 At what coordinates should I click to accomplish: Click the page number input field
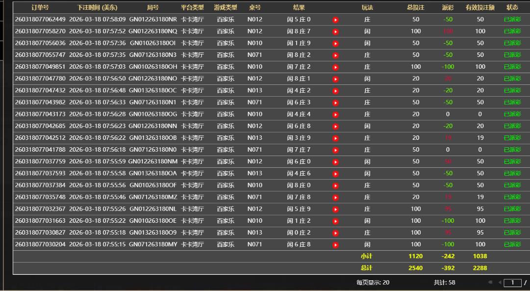(513, 283)
